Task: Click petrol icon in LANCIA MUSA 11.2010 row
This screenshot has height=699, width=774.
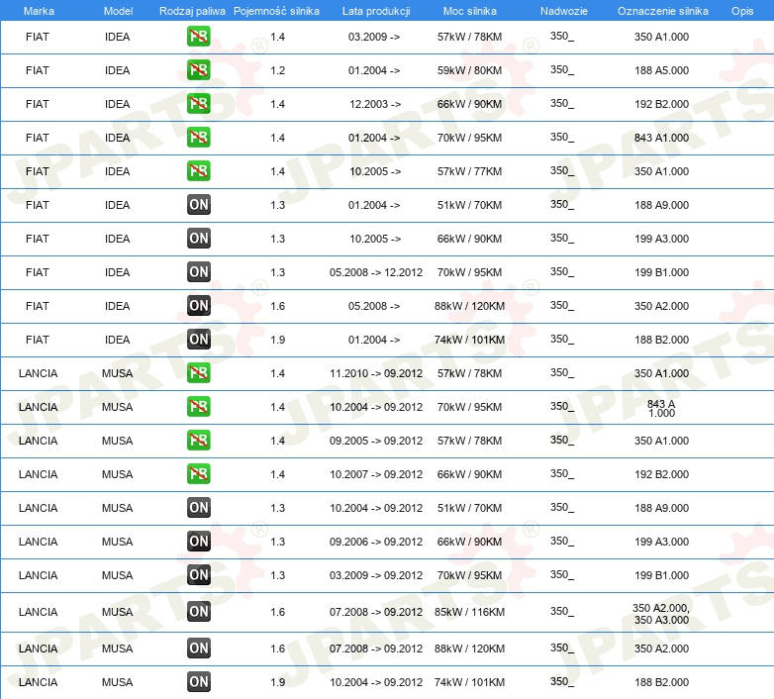Action: click(198, 372)
